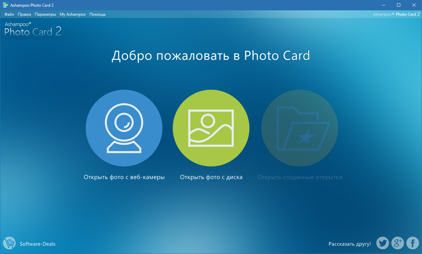Click the webcam circle icon
The width and height of the screenshot is (422, 254).
coord(124,128)
